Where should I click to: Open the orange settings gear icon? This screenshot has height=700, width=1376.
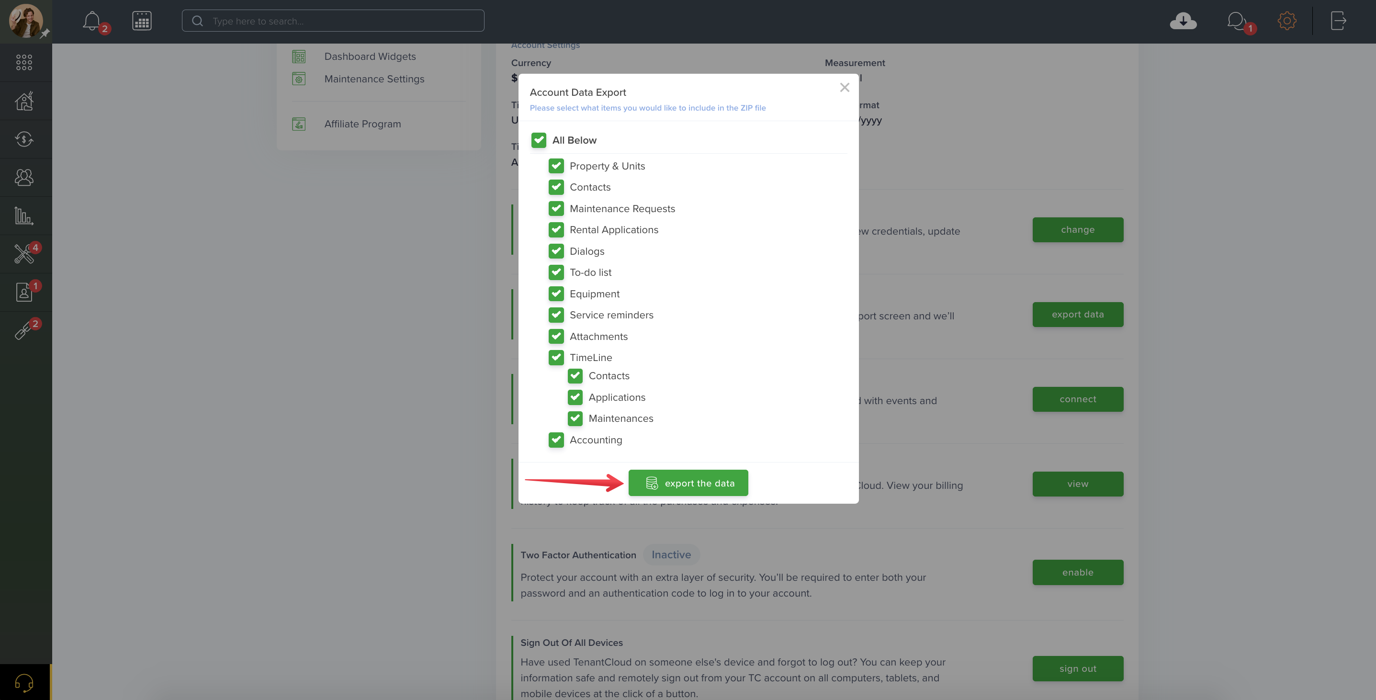click(x=1287, y=21)
